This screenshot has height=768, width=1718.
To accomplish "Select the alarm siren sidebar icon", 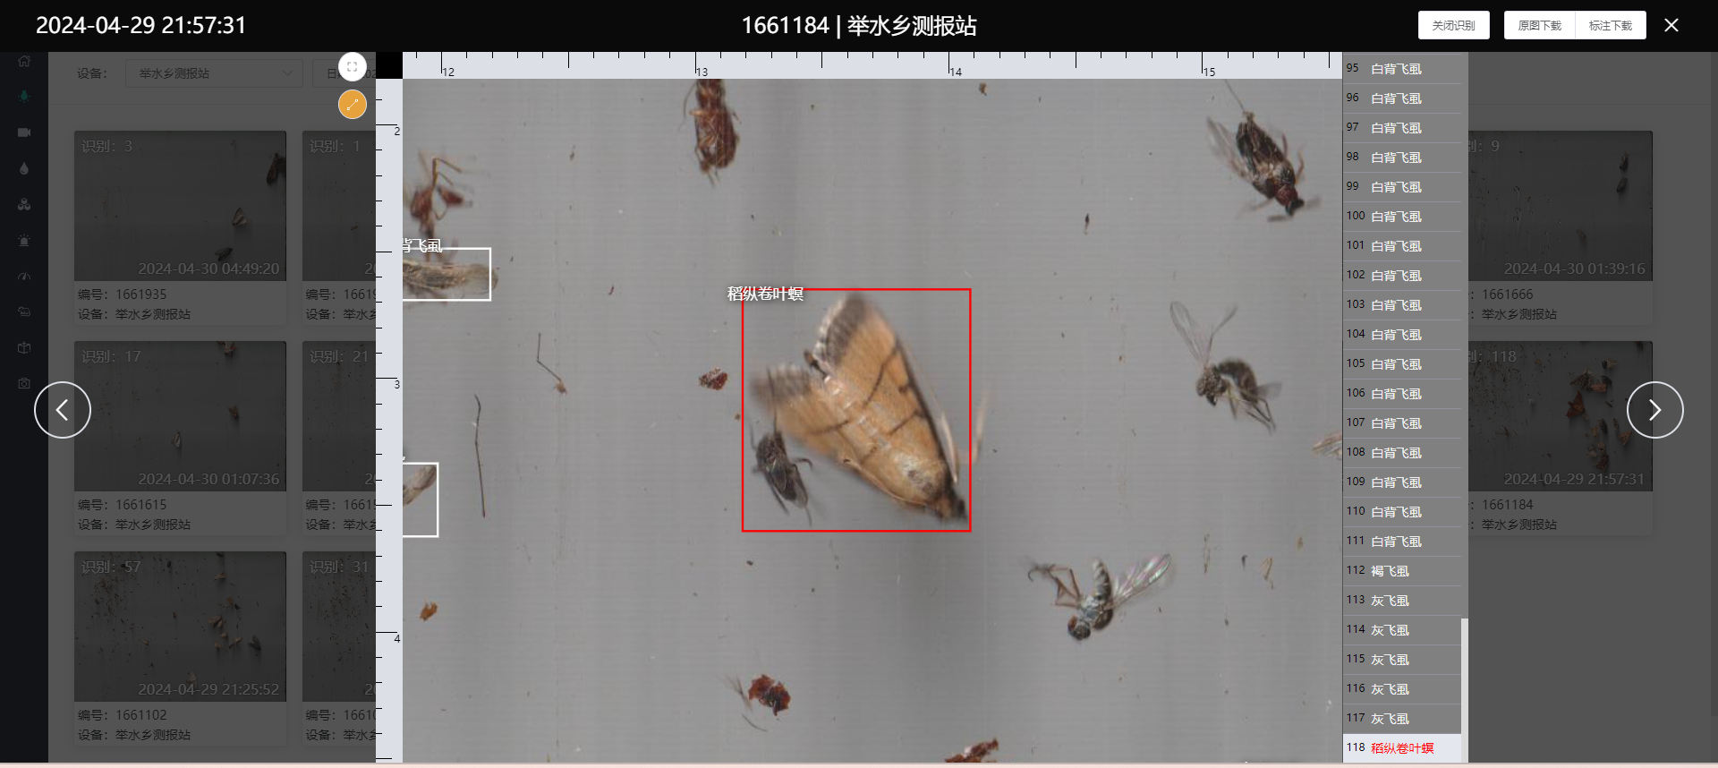I will (x=24, y=241).
